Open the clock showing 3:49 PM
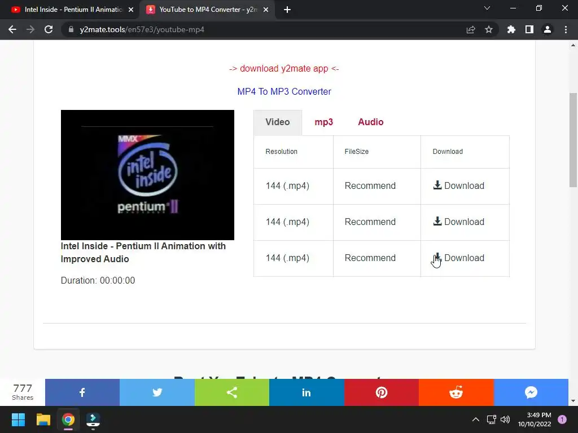This screenshot has height=433, width=578. [535, 419]
